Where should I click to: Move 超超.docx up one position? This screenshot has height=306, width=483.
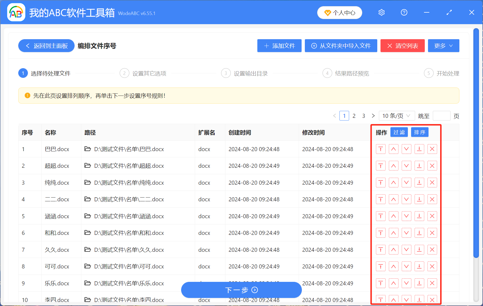[x=393, y=166]
